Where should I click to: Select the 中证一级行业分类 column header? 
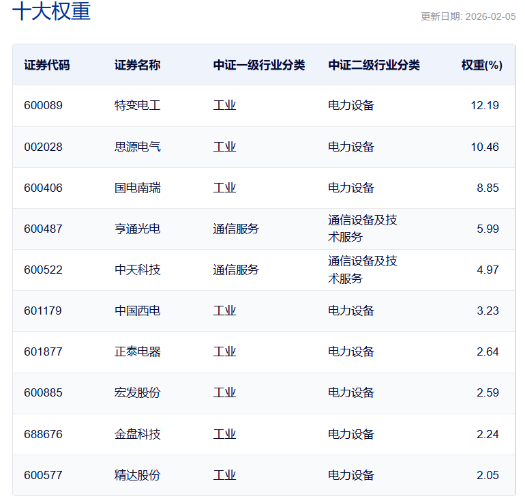click(258, 65)
